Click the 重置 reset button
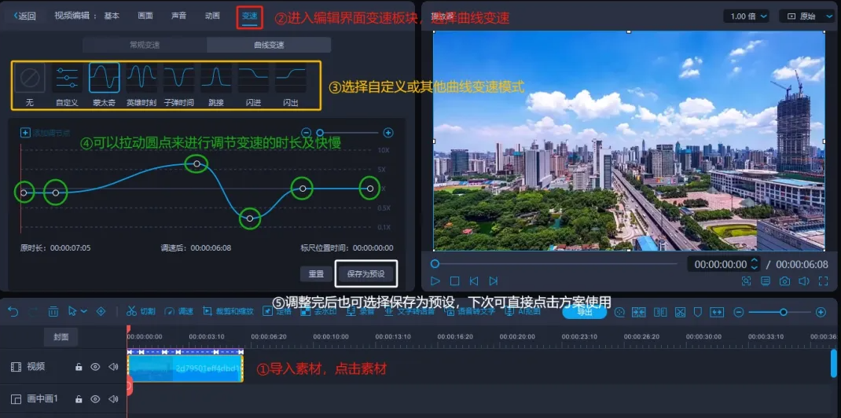The image size is (841, 418). coord(316,274)
